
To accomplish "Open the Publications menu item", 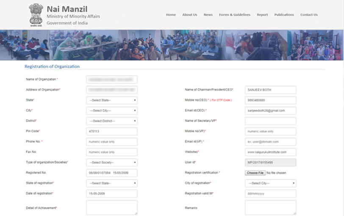I will tap(284, 15).
